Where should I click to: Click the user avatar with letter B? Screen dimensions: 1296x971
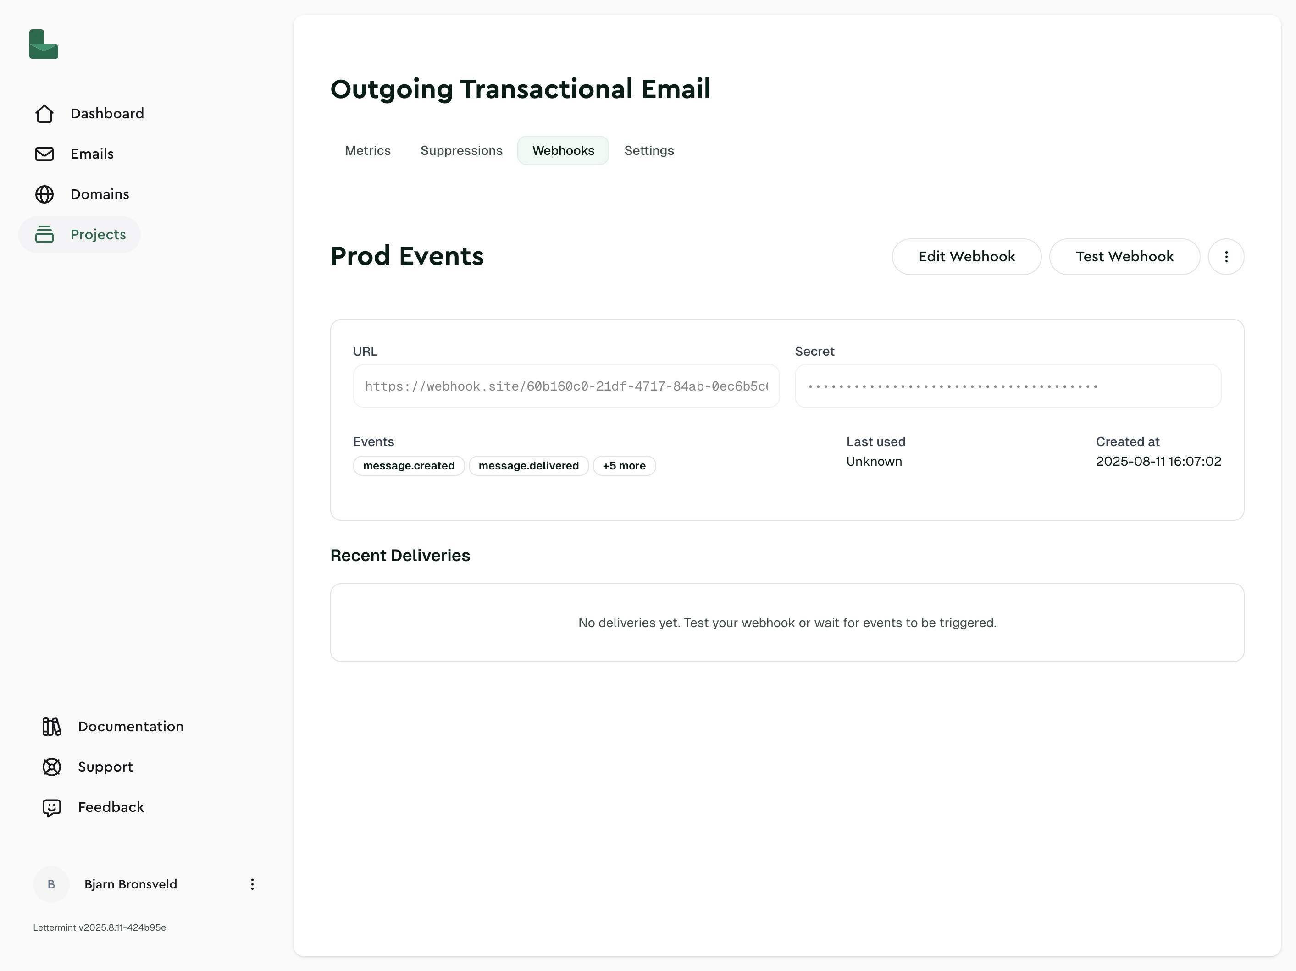coord(51,884)
